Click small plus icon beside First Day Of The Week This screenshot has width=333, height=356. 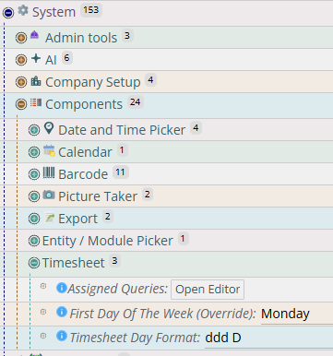43,312
